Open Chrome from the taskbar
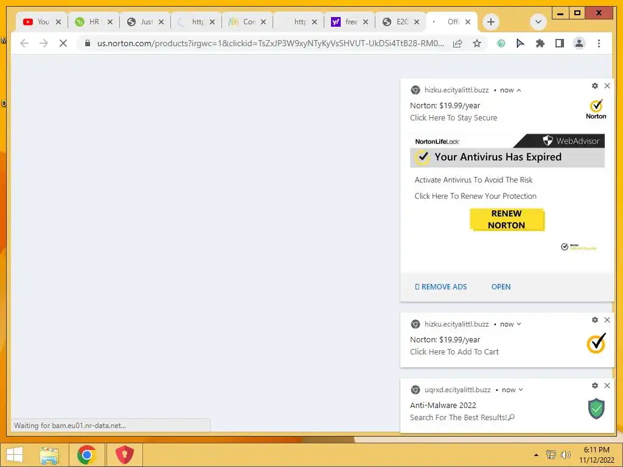The height and width of the screenshot is (467, 623). [86, 455]
